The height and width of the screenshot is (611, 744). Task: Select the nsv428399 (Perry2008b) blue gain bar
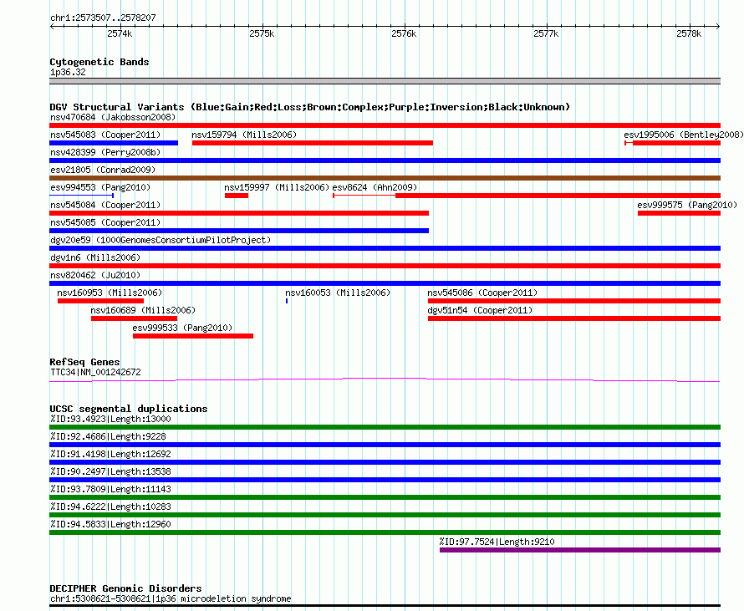pyautogui.click(x=385, y=160)
